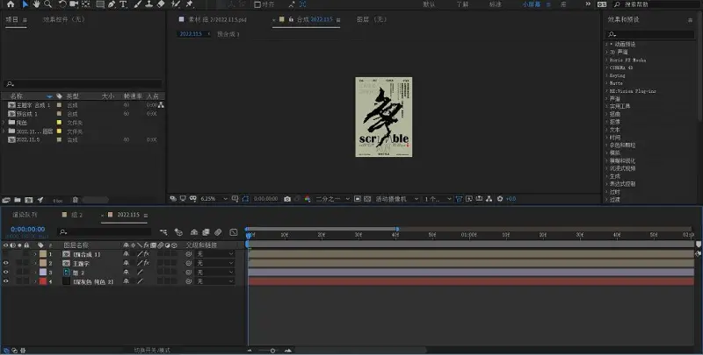Screen dimensions: 703x355
Task: Toggle the 对齐 snapping checkbox
Action: [x=257, y=4]
